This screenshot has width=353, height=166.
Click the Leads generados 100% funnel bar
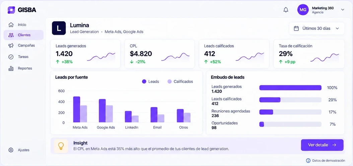pyautogui.click(x=290, y=88)
